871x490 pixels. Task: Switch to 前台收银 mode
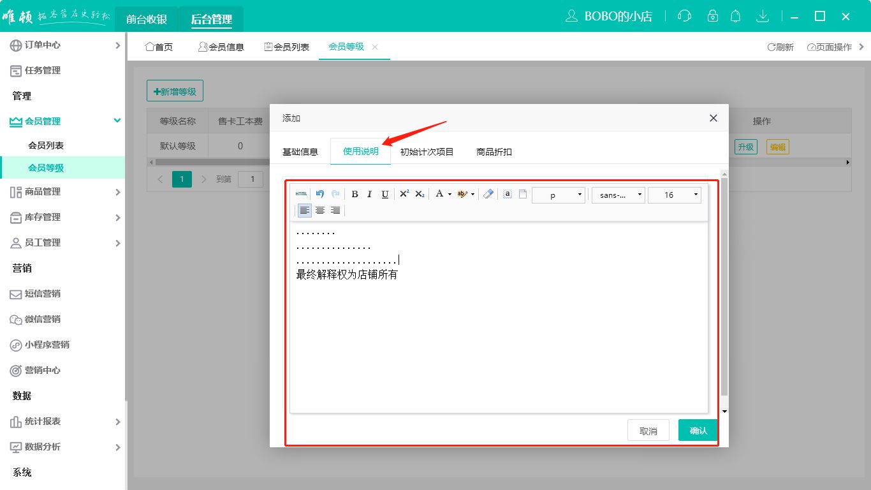[147, 19]
